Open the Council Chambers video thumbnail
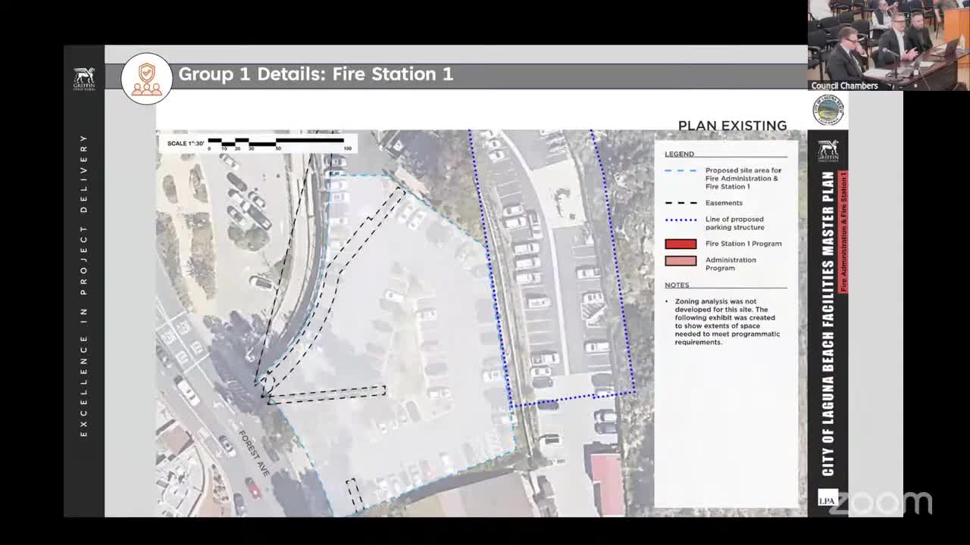Viewport: 970px width, 545px height. coord(888,42)
